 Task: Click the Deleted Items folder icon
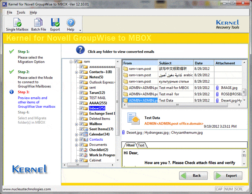(86, 119)
